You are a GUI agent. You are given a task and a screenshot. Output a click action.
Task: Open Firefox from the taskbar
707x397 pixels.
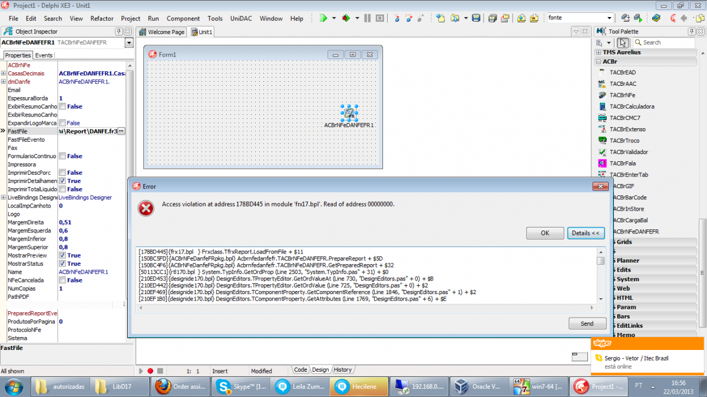(x=180, y=386)
